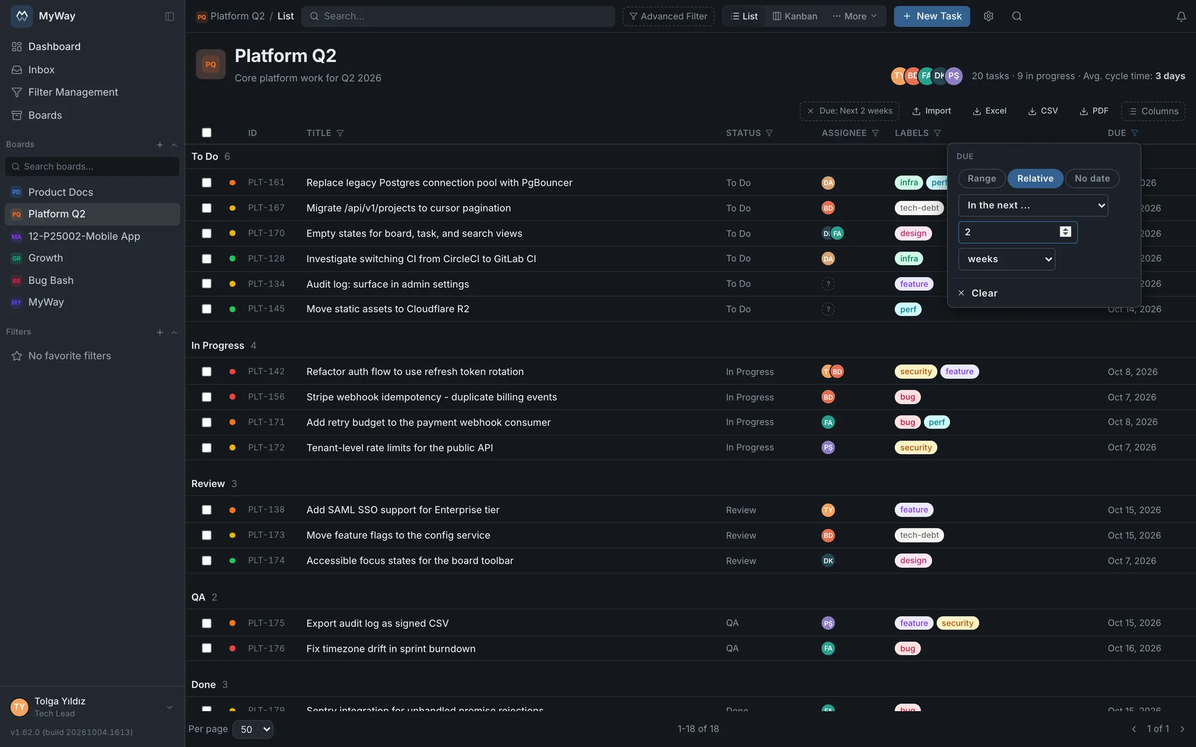Click the STATUS column filter icon

(769, 133)
